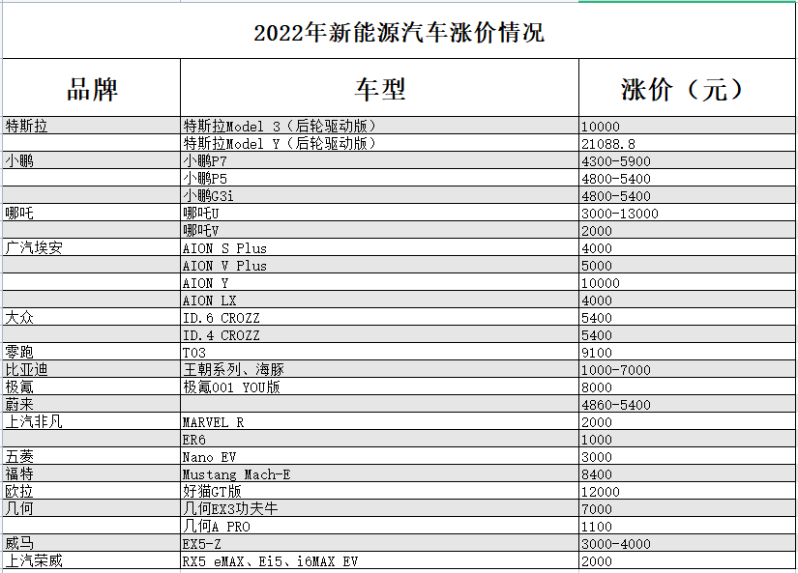Select the ID.6 CROZZ cell
This screenshot has height=573, width=798.
379,317
